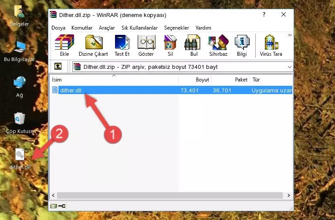Sort the file list by Paket column

point(230,80)
